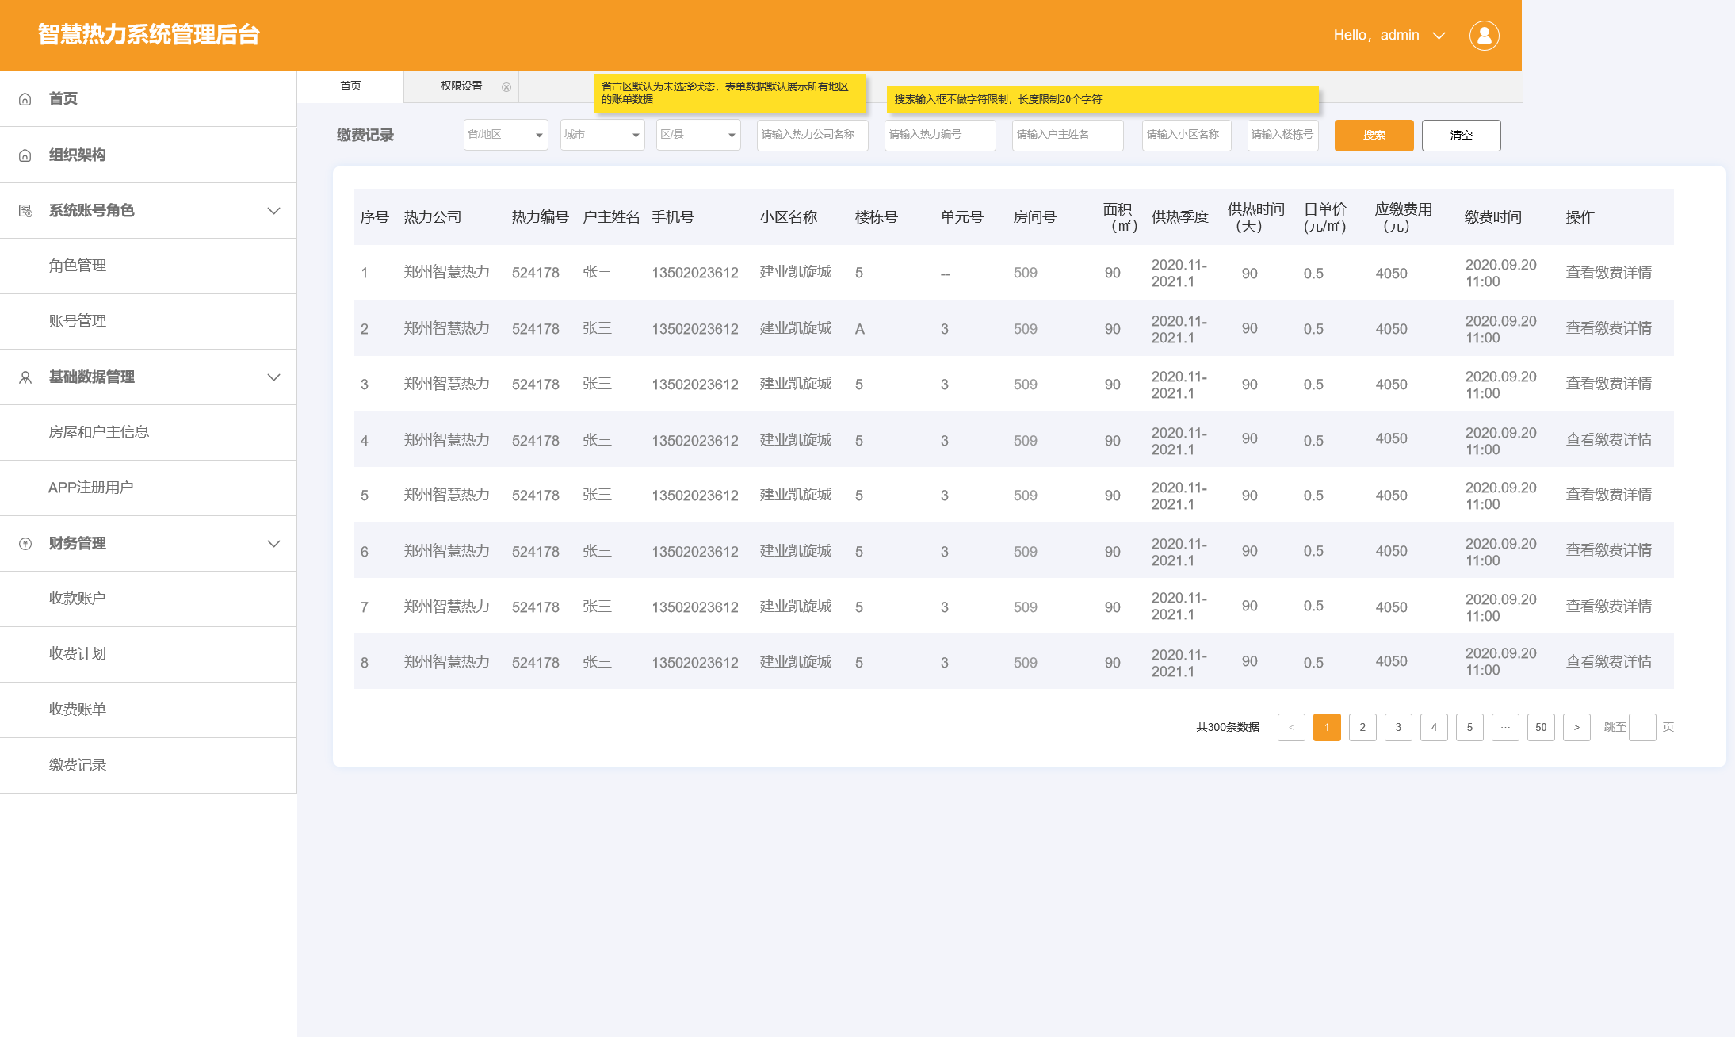The height and width of the screenshot is (1037, 1735).
Task: Click the 首页 home icon in sidebar
Action: point(25,99)
